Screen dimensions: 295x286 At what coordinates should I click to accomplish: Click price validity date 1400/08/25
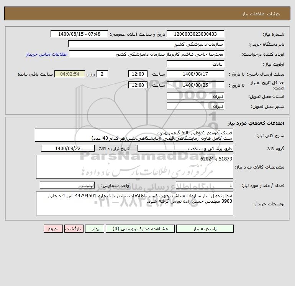195,85
